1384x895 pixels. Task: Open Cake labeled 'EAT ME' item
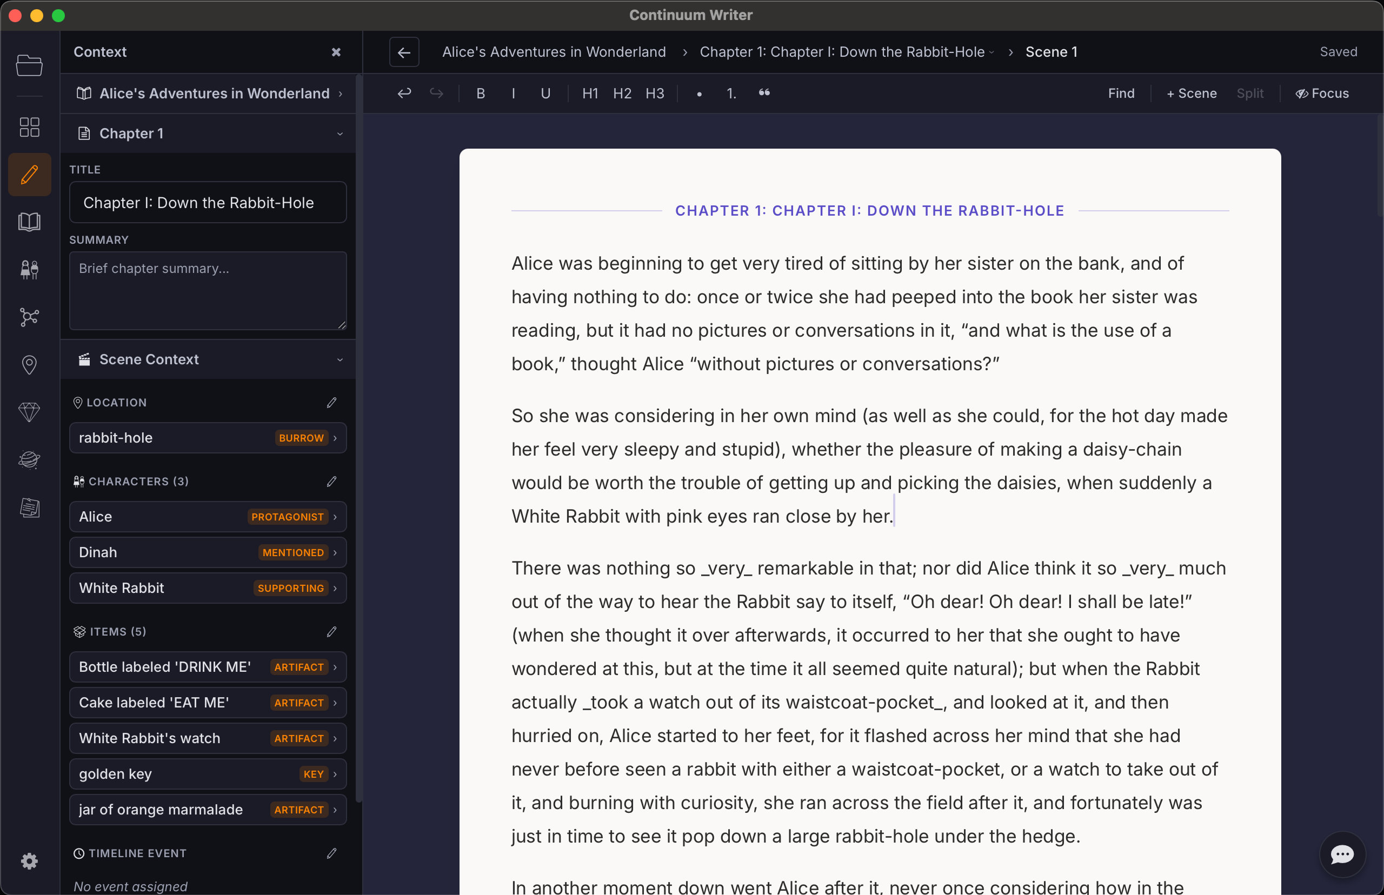(208, 703)
